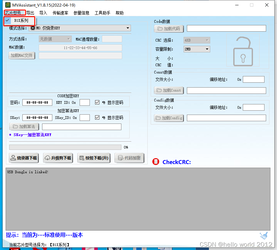Toggle 显示密码 checkbox for 加密算法KEY

click(97, 118)
